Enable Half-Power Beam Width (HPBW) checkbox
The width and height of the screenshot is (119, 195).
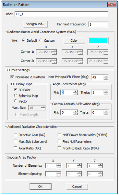[x=59, y=135]
